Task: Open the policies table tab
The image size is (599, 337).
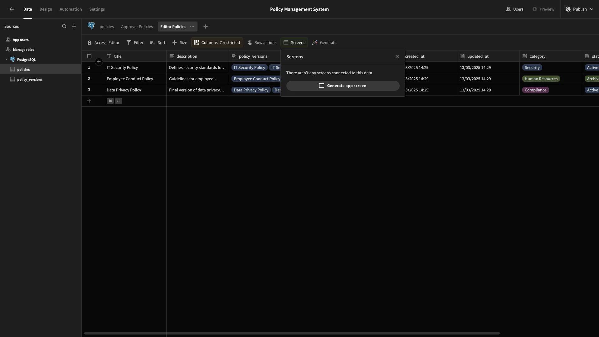Action: tap(107, 27)
